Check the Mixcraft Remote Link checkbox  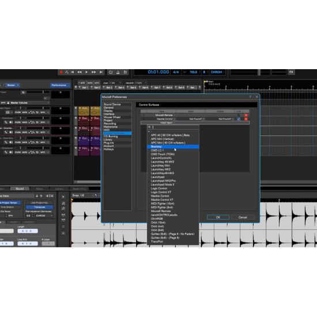pos(239,115)
